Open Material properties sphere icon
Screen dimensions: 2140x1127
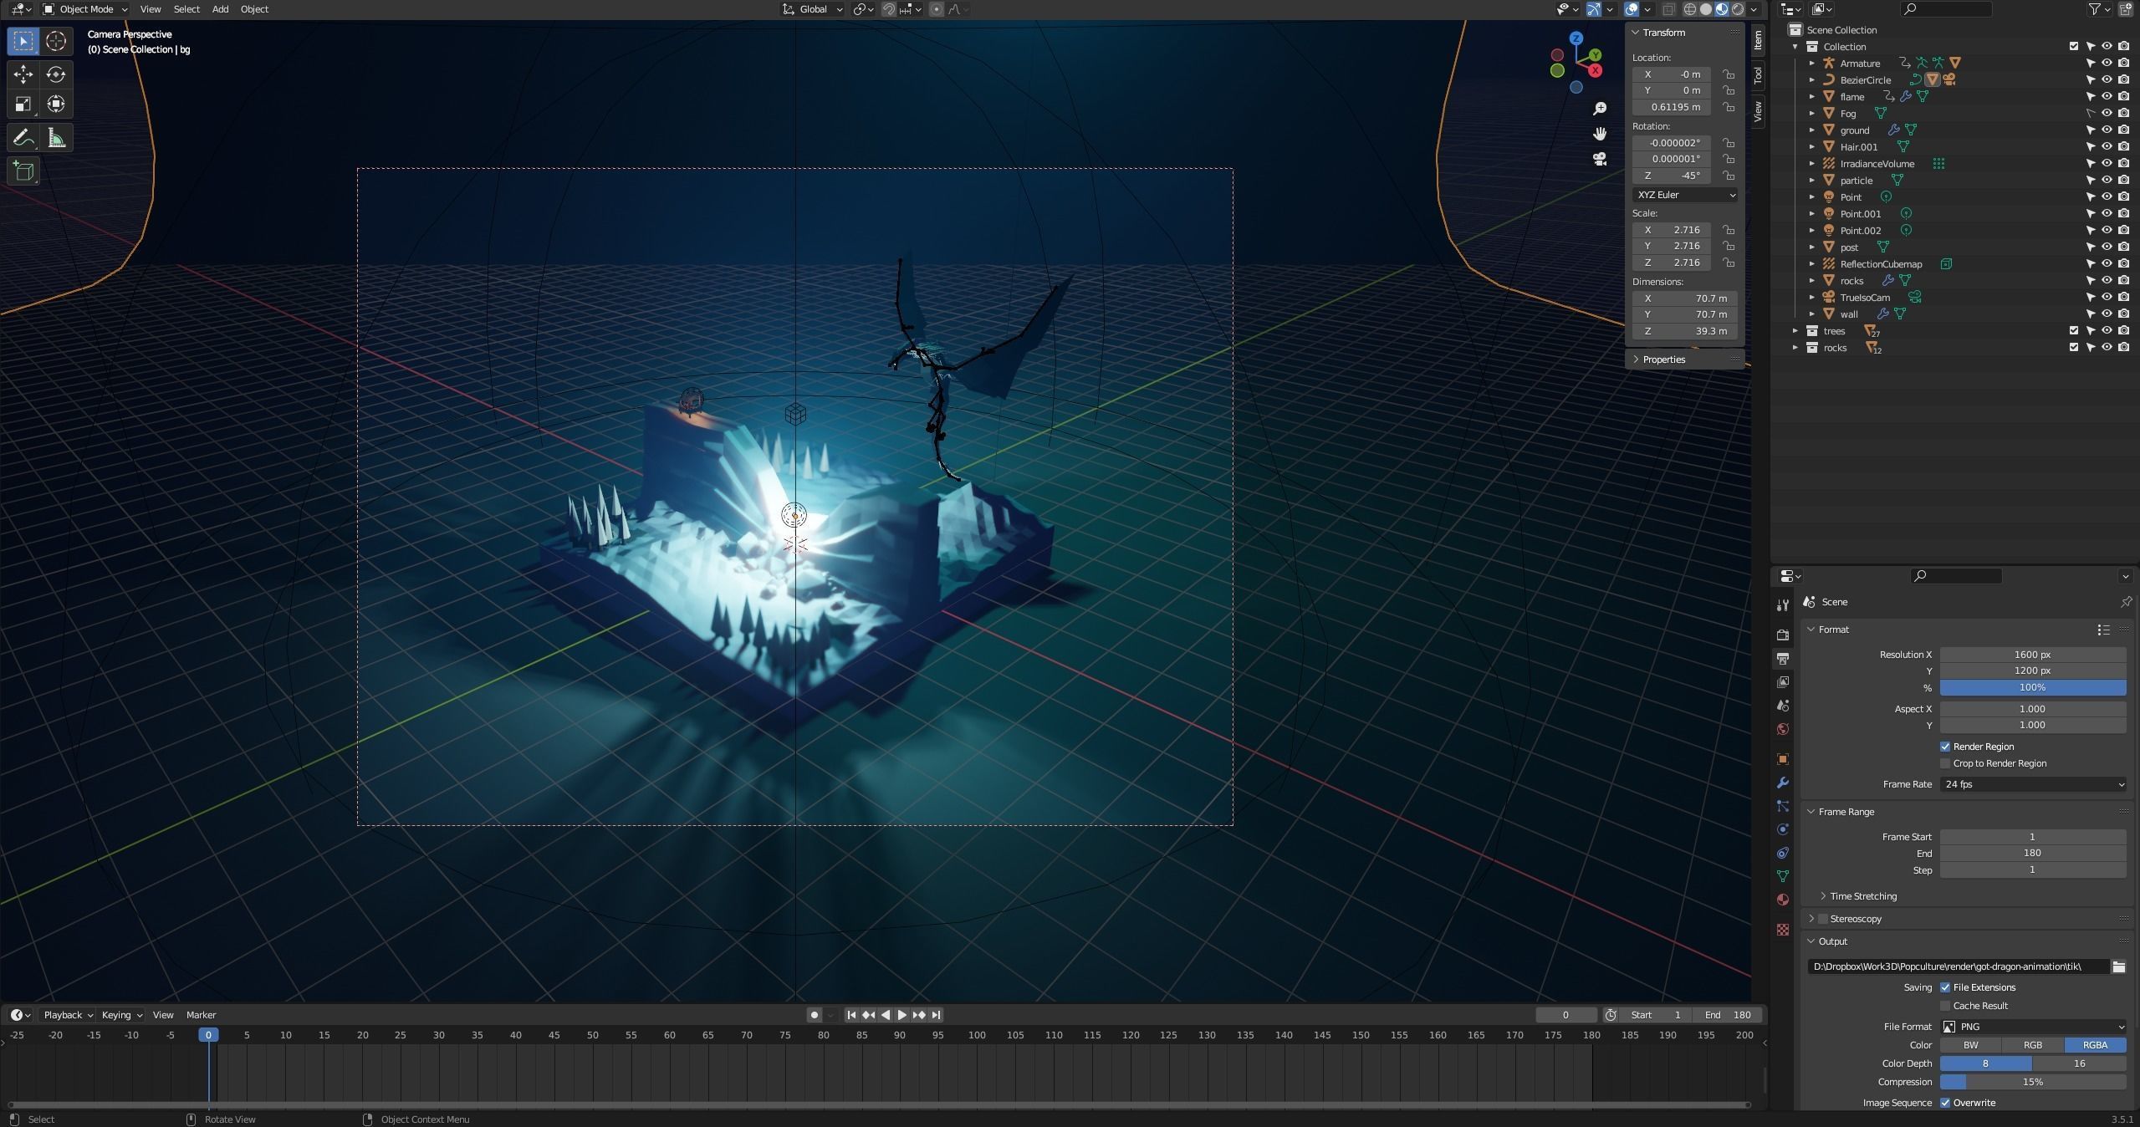(x=1783, y=900)
